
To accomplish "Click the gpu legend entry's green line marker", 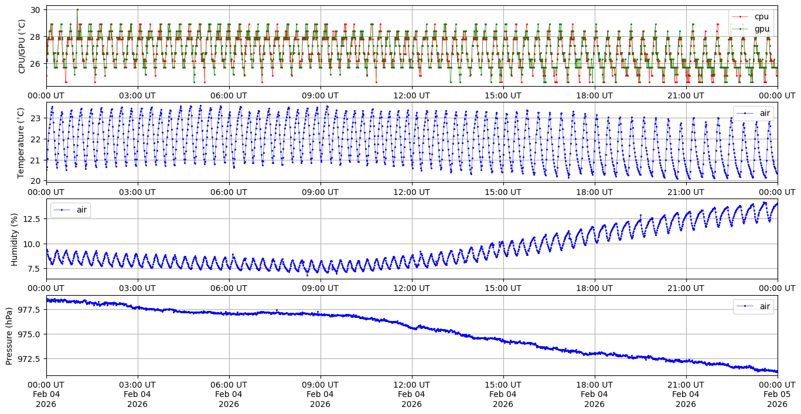I will tap(740, 29).
